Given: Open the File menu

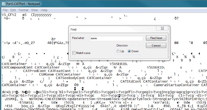Looking at the screenshot, I should (x=5, y=10).
